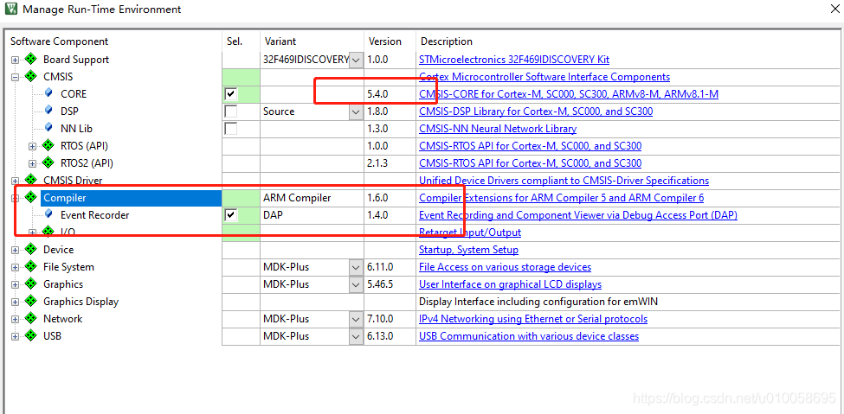Open the Unified Device Drivers link
Screen dimensions: 844x414
pos(564,181)
